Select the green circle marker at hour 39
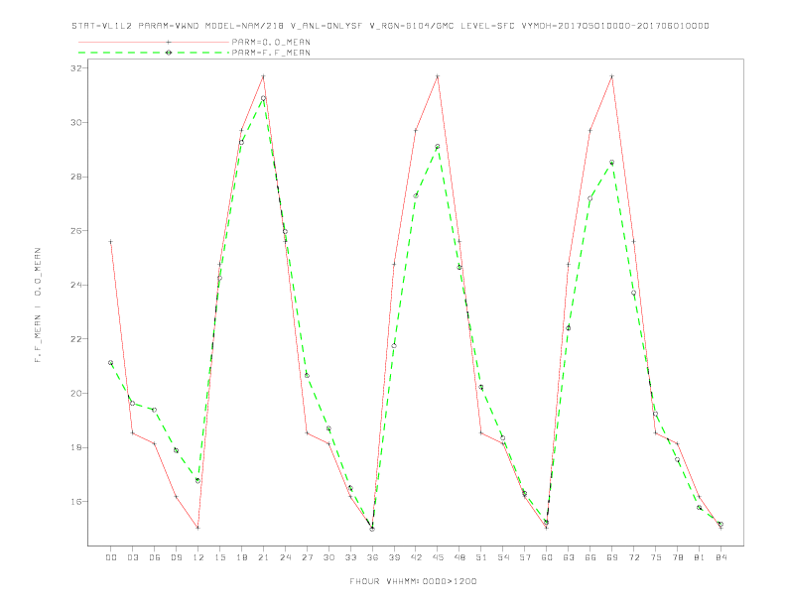 pos(394,345)
